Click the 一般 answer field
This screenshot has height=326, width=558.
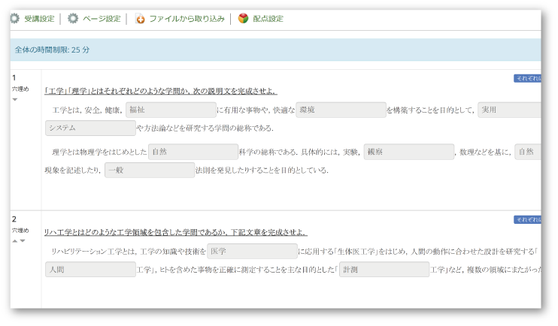[150, 170]
